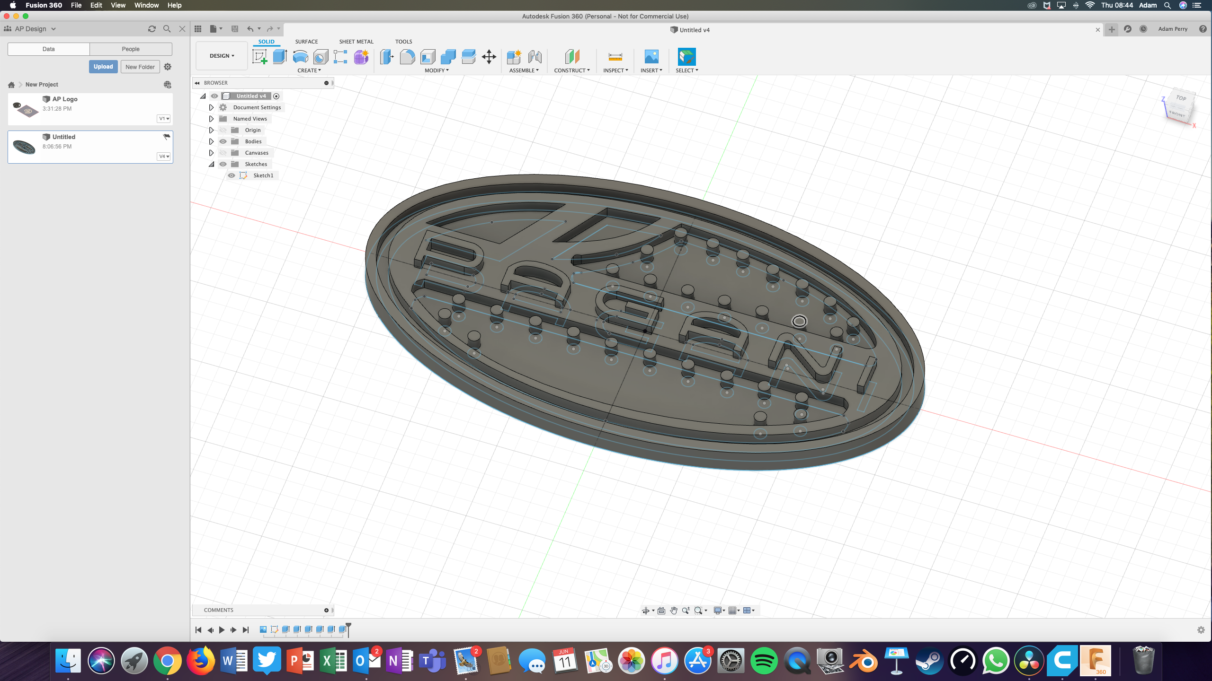Select the Joint tool

click(535, 57)
